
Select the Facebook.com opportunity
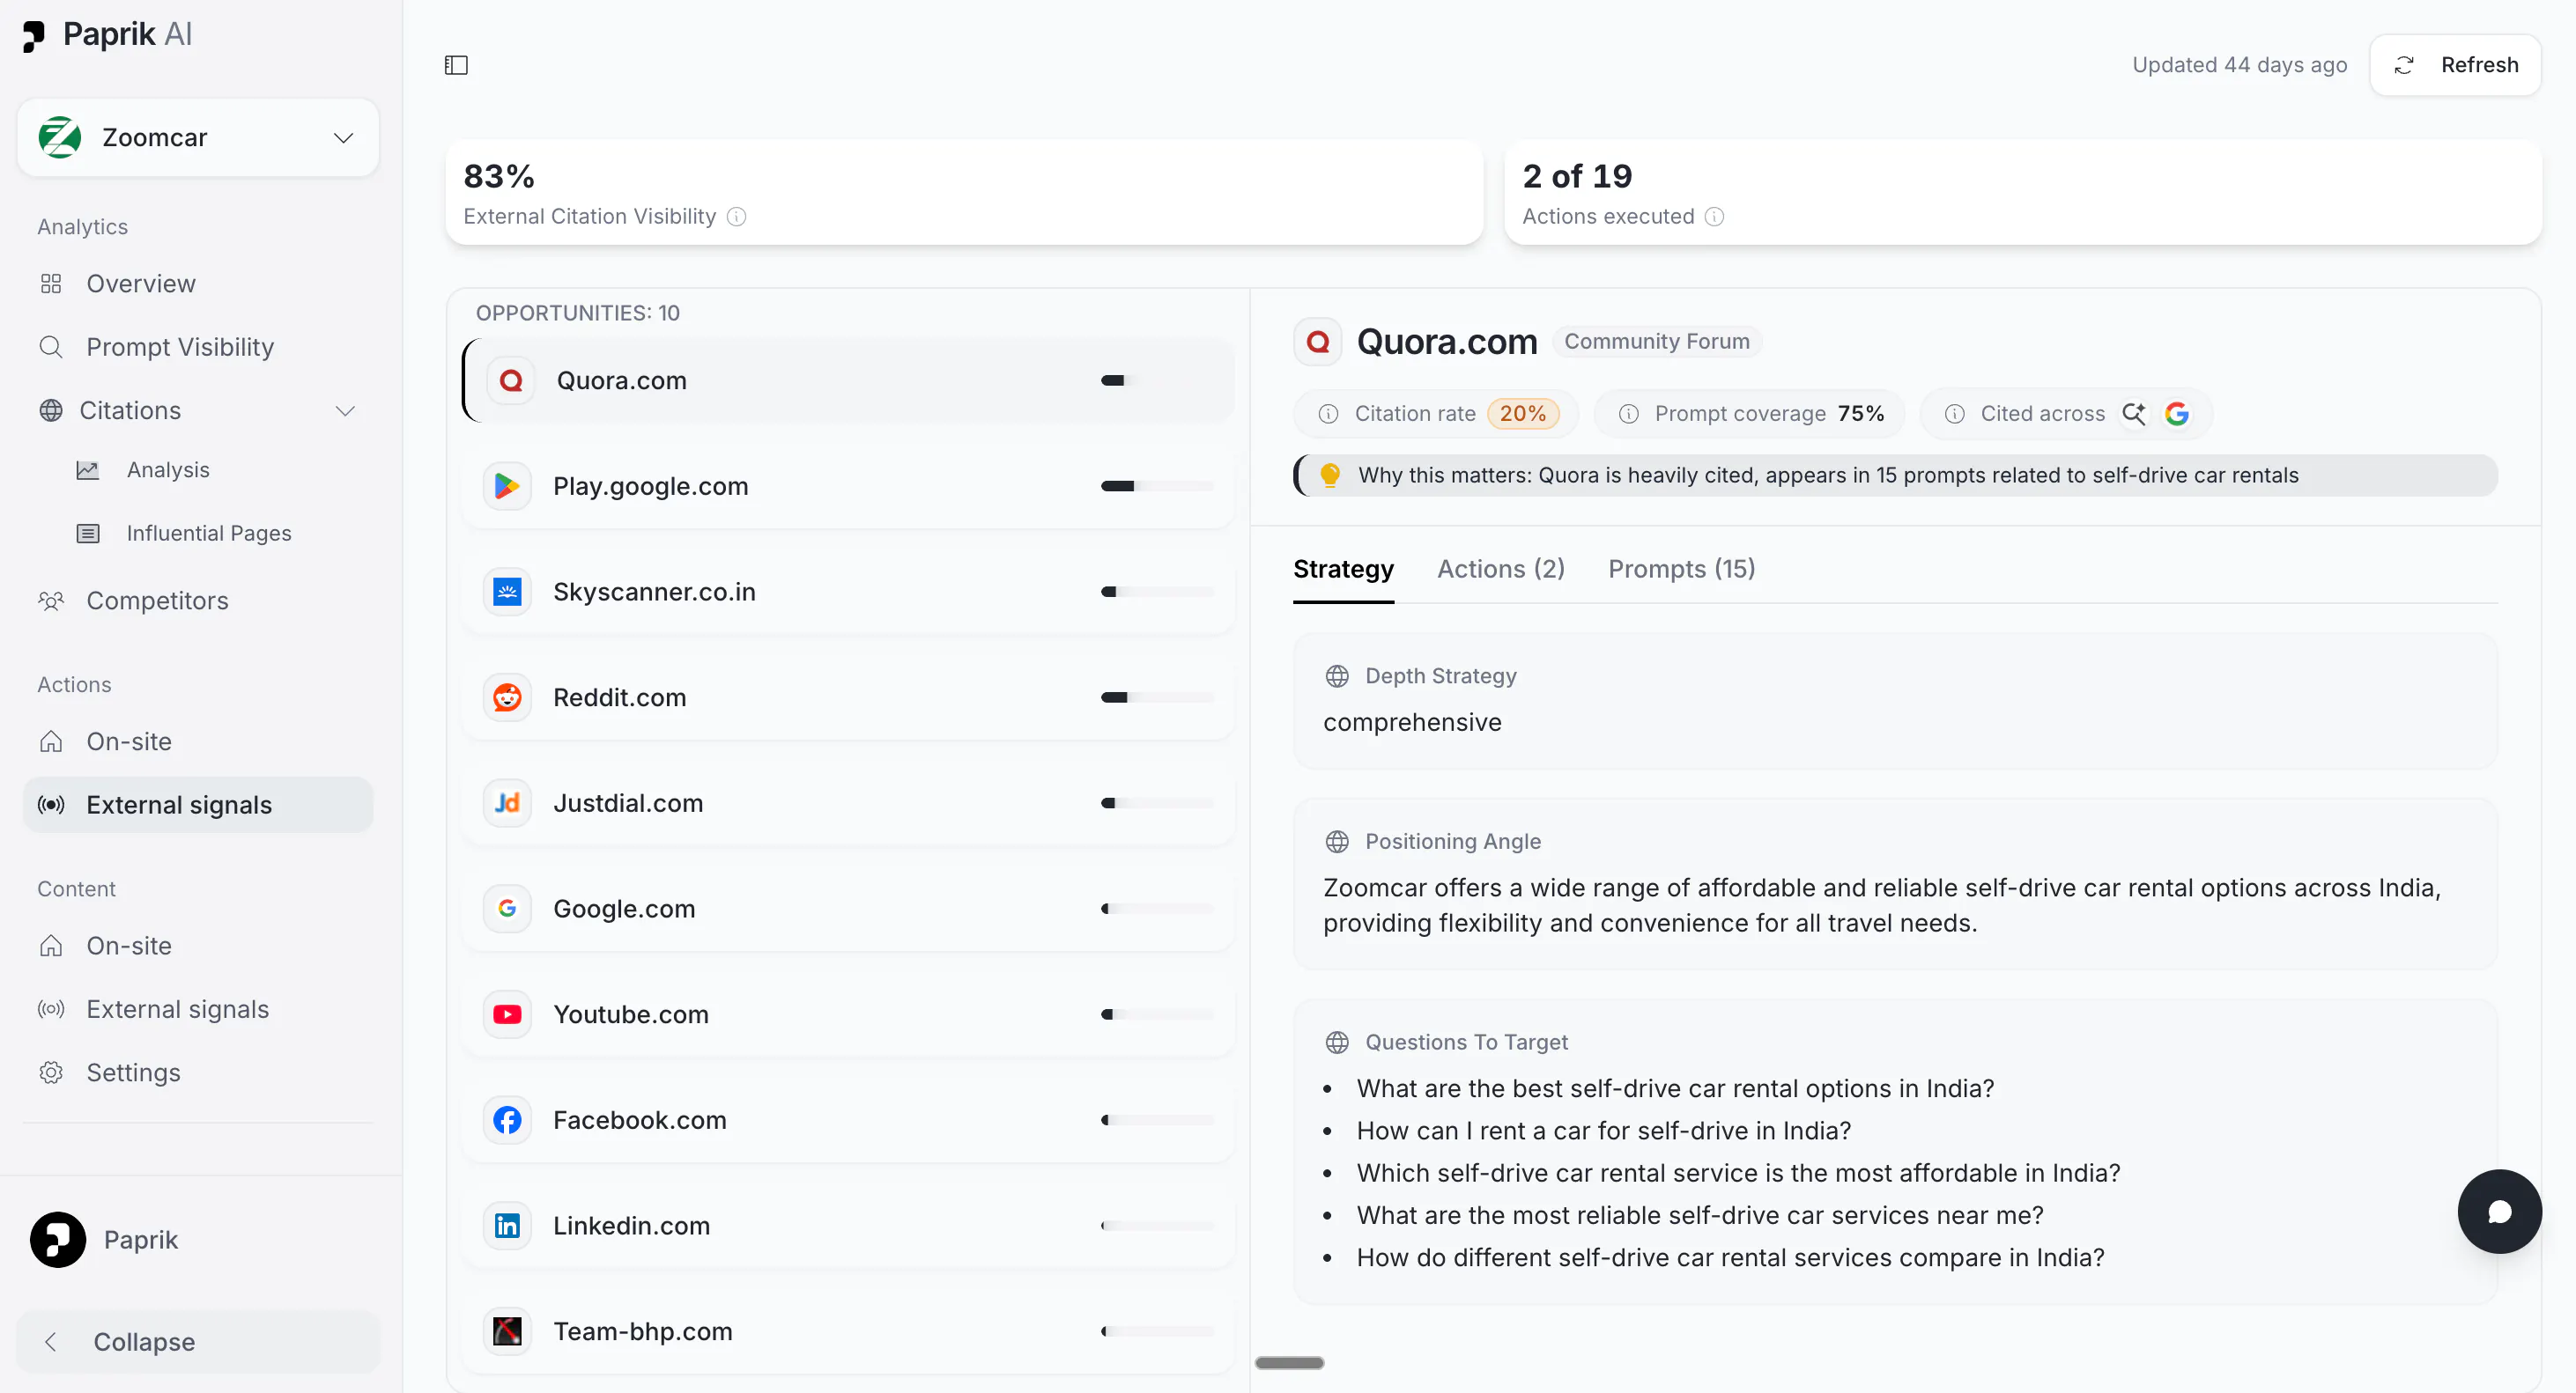tap(848, 1120)
